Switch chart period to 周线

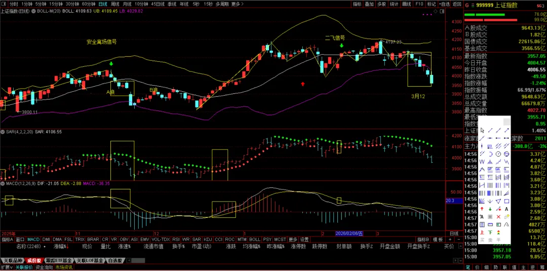point(115,4)
